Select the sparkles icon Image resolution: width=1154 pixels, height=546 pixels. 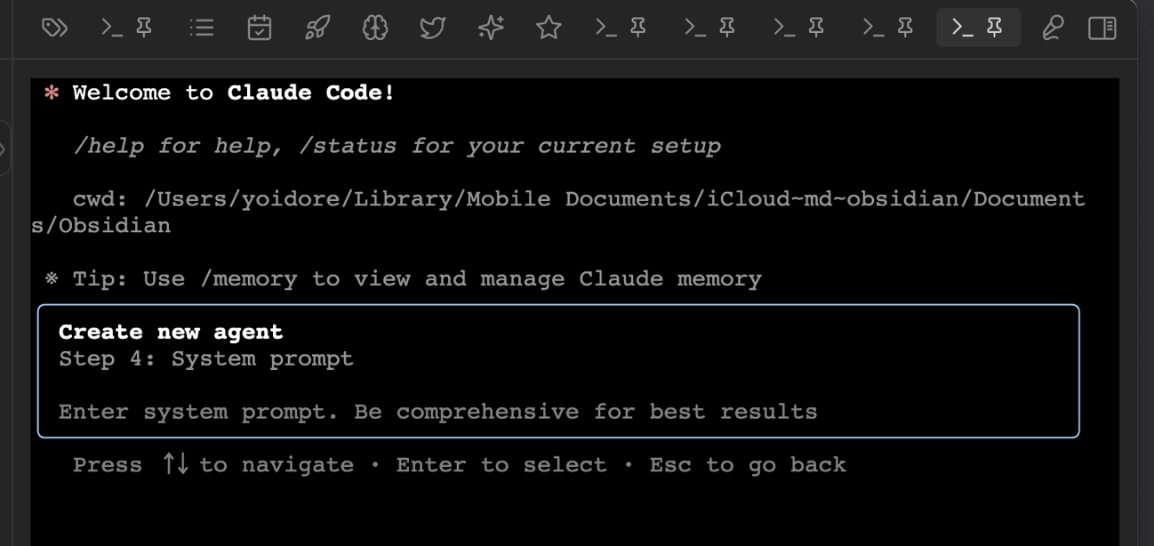(x=491, y=28)
